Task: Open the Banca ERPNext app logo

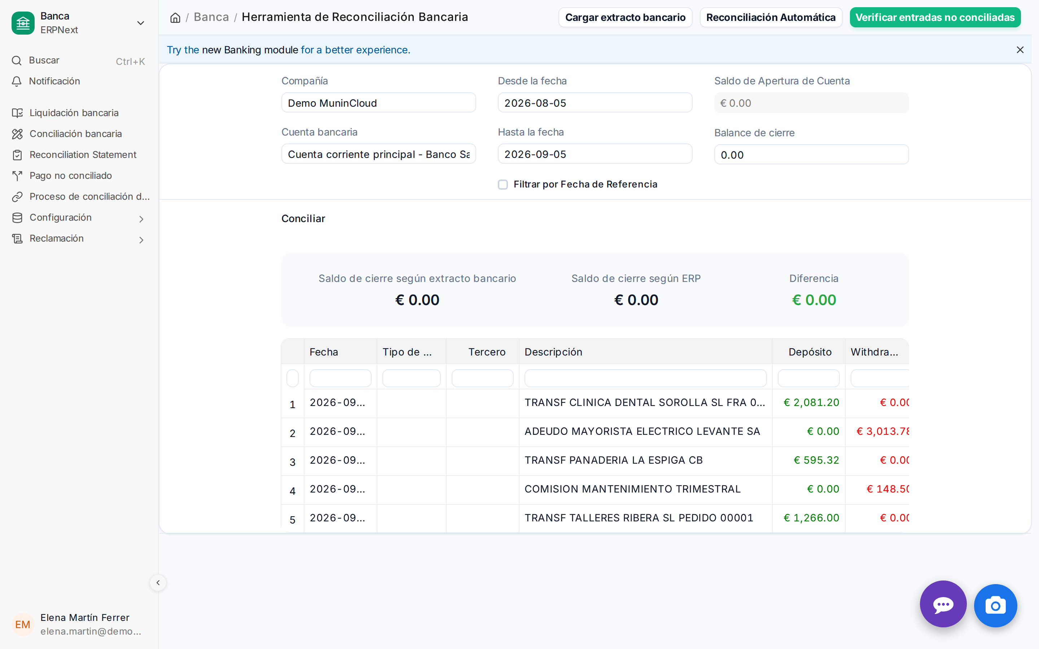Action: (23, 23)
